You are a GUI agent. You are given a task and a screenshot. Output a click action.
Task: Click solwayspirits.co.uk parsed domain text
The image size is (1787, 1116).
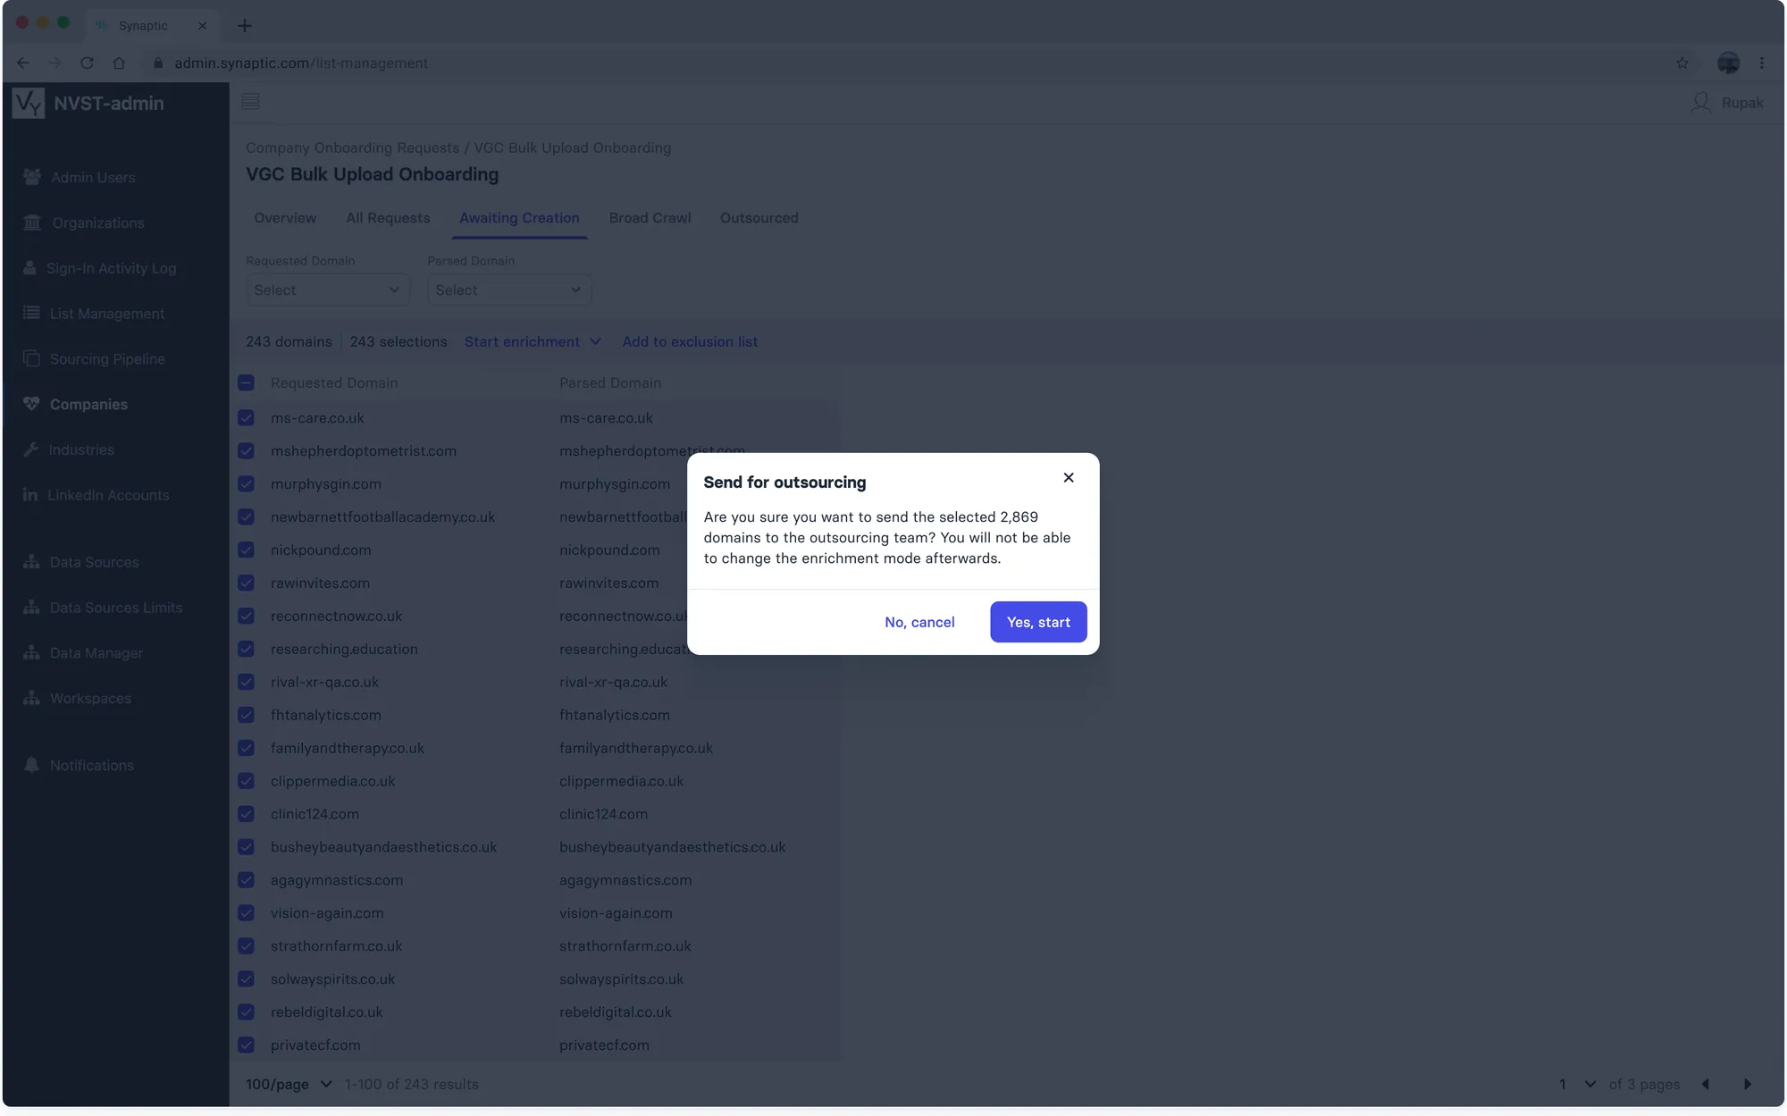coord(621,979)
